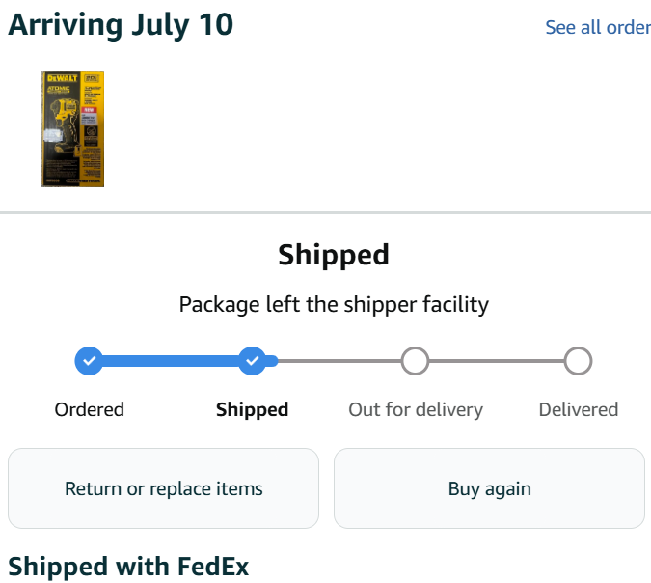Select the bold Shipped label under the tracker
651x583 pixels.
(x=252, y=409)
